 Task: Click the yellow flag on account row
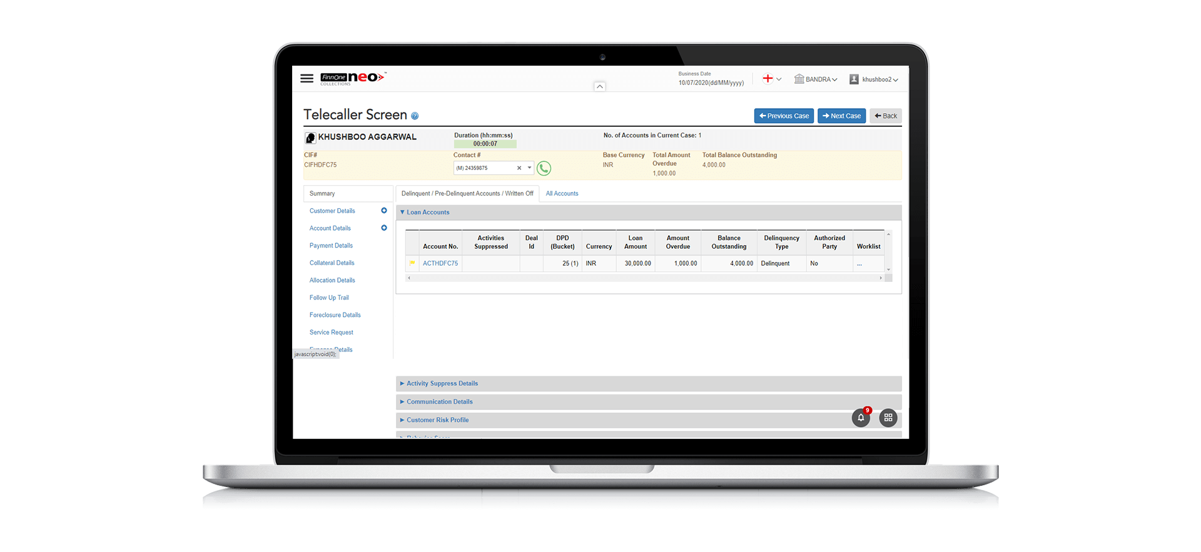coord(412,263)
